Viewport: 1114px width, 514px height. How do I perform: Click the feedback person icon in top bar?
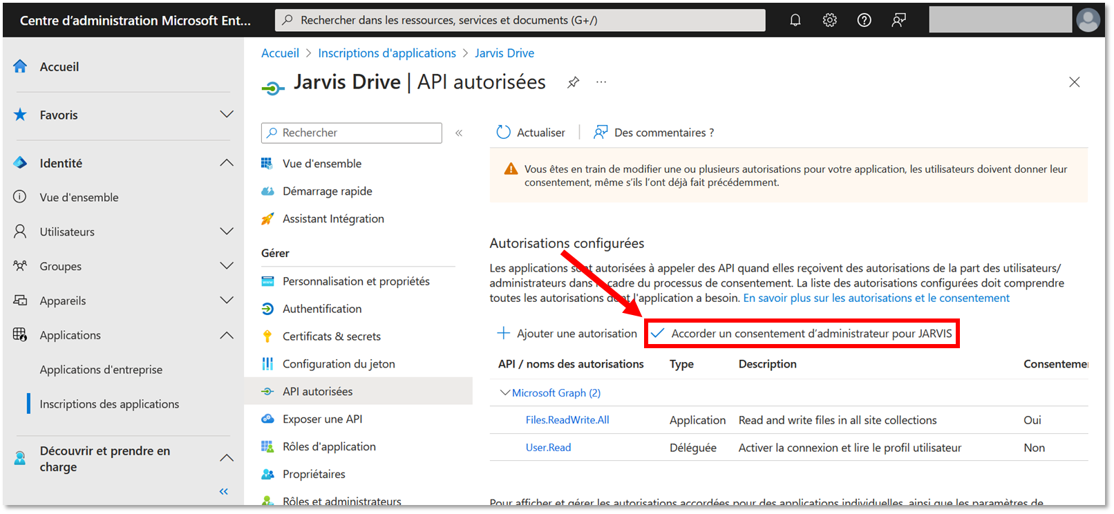point(898,20)
